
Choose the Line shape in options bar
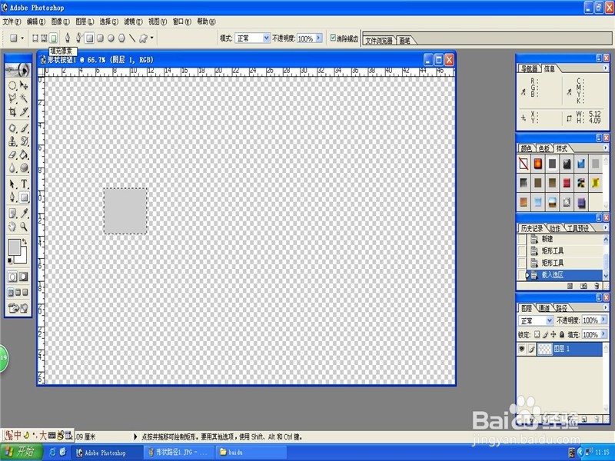tap(132, 38)
